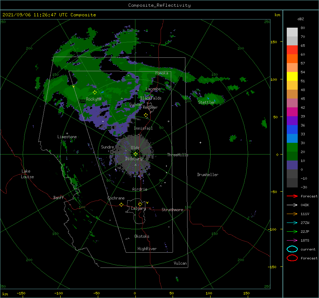This screenshot has width=319, height=298.
Task: Click the Lake Louise label
Action: coord(27,174)
